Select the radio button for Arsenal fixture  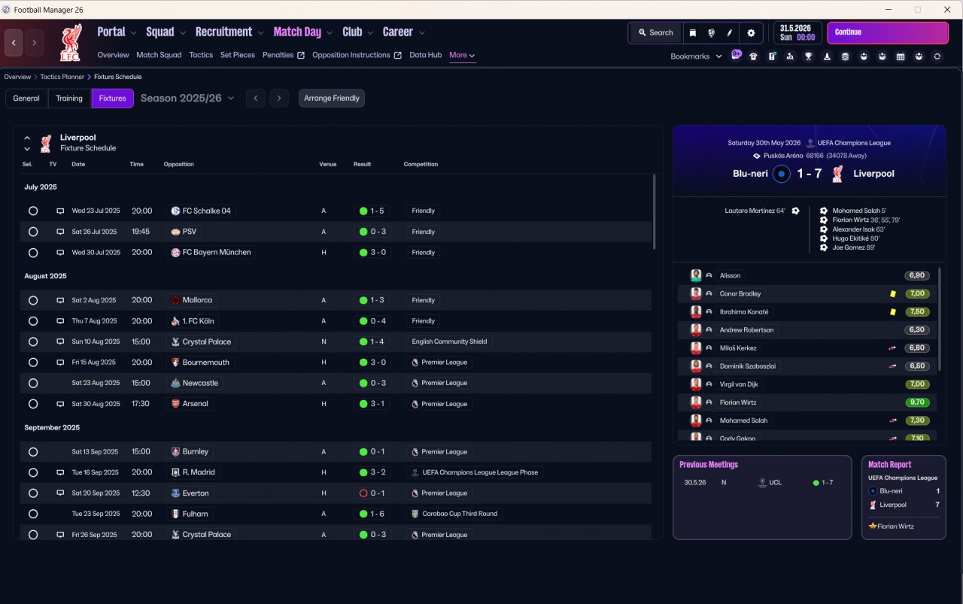(x=33, y=404)
